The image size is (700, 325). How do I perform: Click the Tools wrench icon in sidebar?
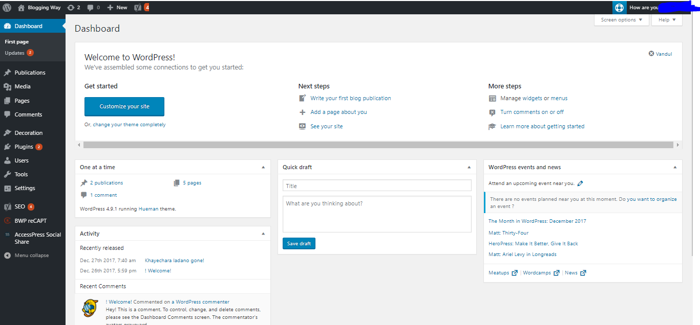(7, 174)
